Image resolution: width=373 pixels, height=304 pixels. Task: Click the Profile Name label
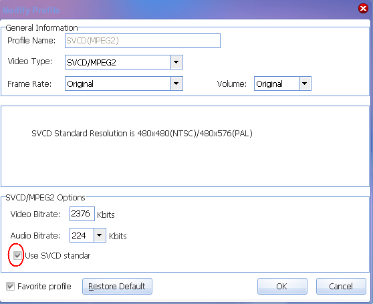[31, 41]
